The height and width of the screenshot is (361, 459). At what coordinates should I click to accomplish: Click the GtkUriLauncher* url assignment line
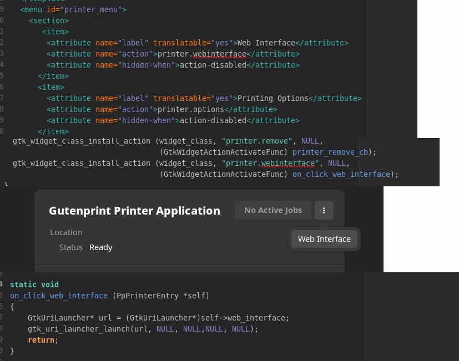coord(158,318)
